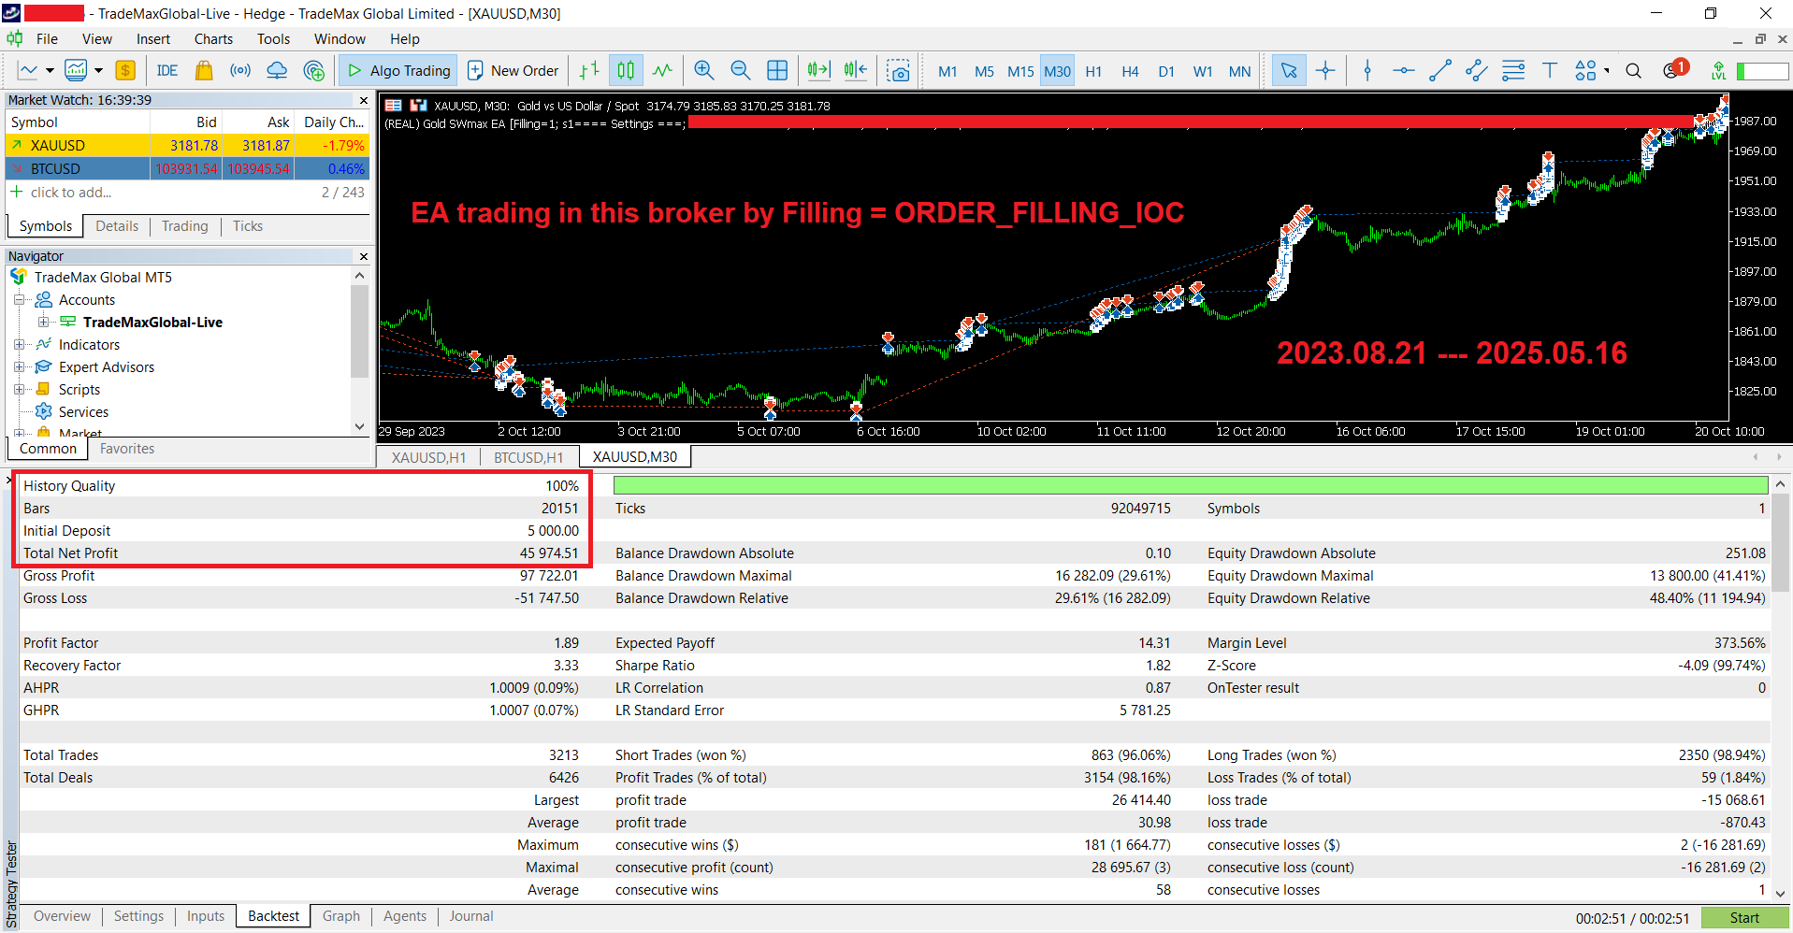Toggle chart shift icon

point(855,70)
